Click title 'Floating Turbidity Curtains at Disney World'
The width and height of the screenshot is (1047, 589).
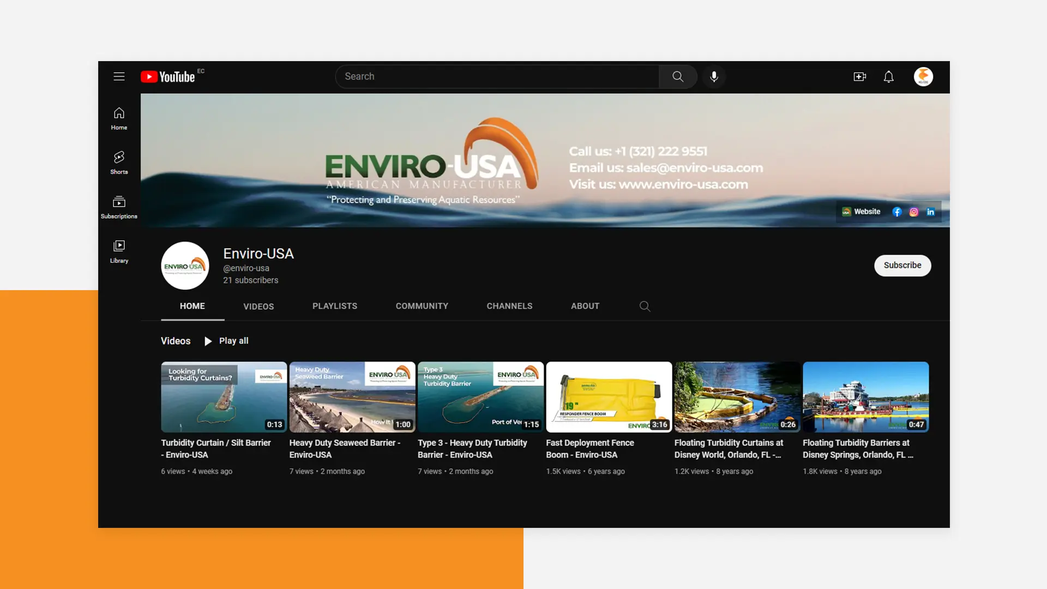click(729, 449)
